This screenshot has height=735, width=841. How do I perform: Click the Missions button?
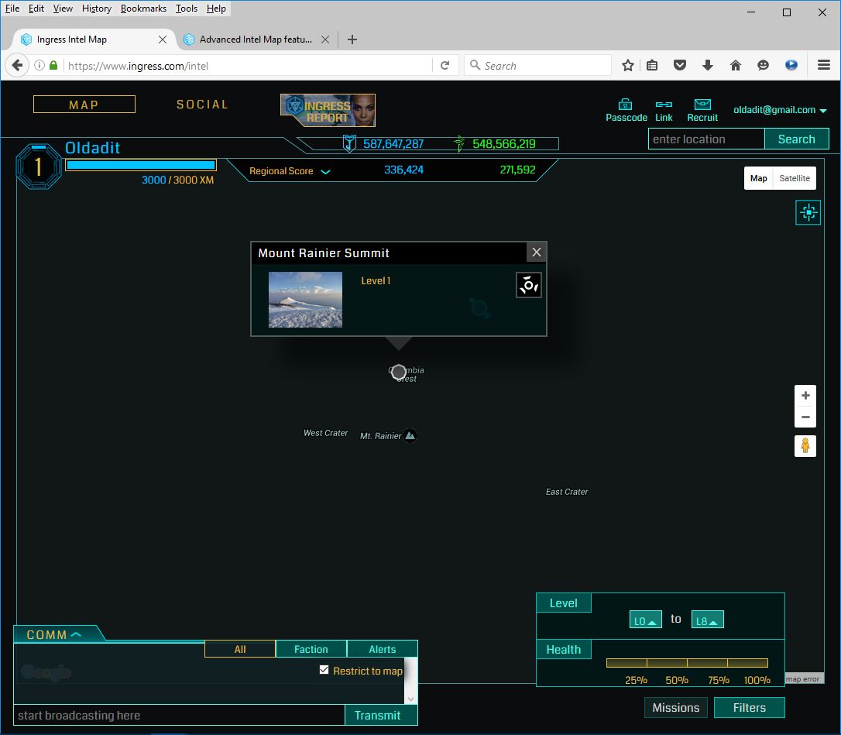tap(675, 707)
